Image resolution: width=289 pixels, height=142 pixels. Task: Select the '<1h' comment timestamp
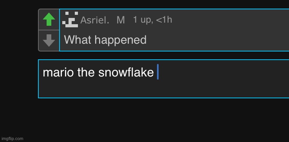click(164, 20)
